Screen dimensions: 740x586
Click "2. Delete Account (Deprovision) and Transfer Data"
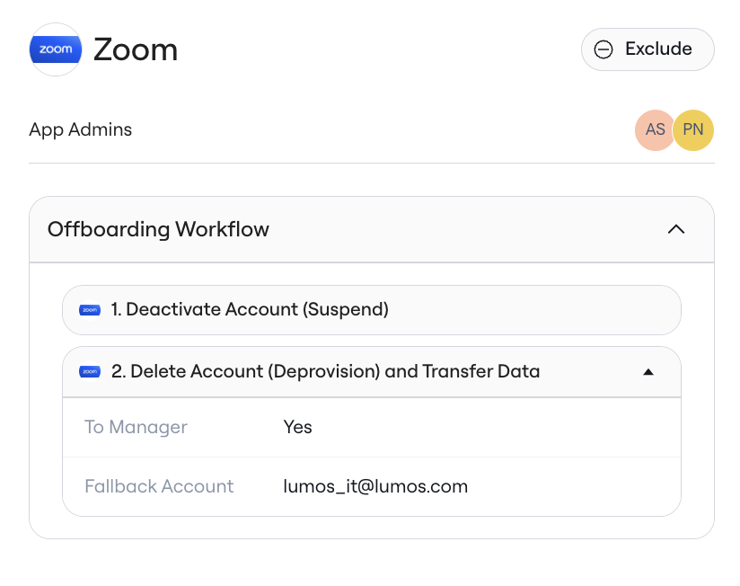click(326, 371)
